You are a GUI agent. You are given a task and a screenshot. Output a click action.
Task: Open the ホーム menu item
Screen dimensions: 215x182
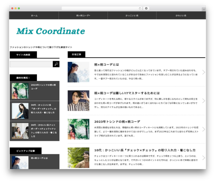click(x=34, y=15)
